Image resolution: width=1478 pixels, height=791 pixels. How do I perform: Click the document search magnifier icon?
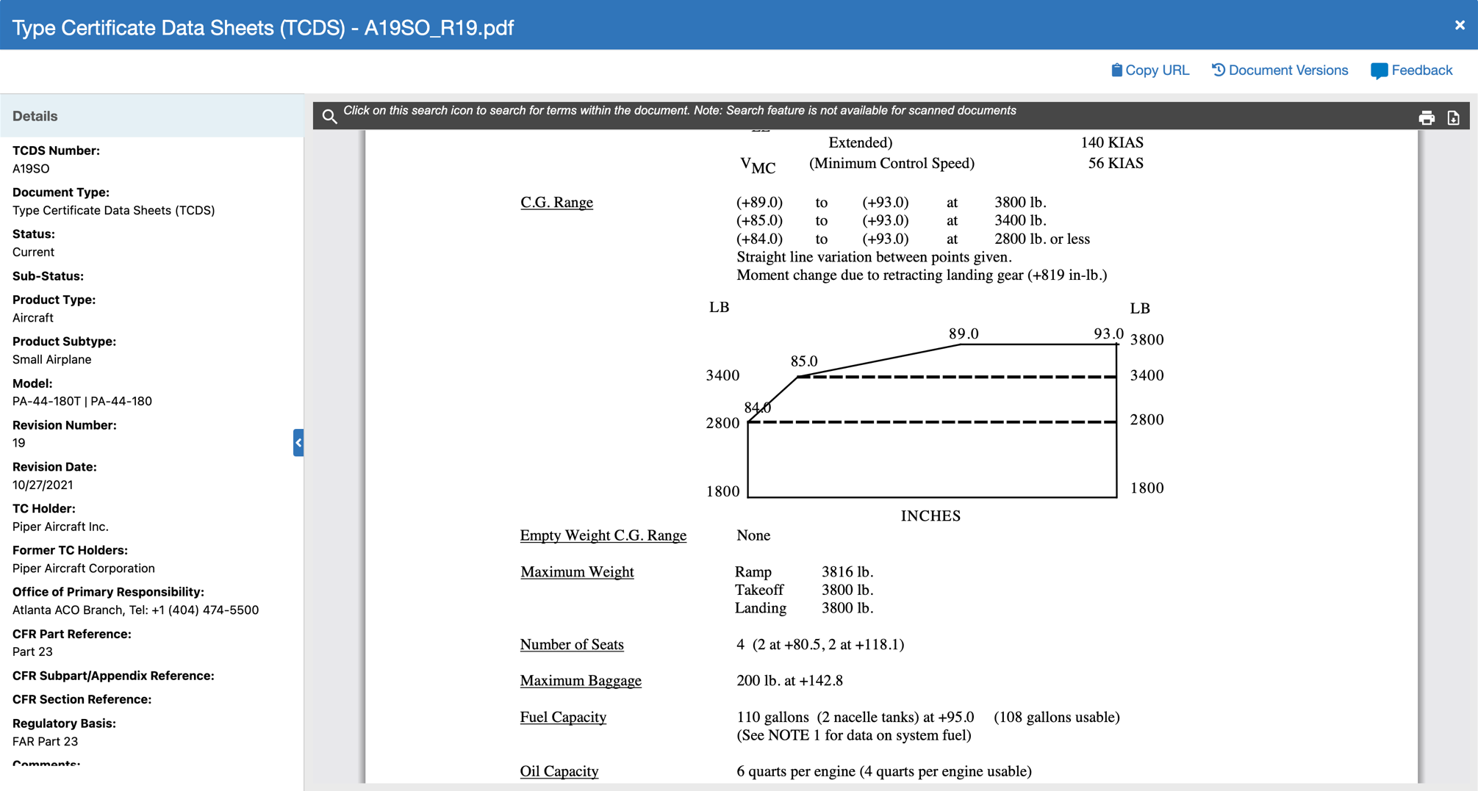click(x=329, y=116)
